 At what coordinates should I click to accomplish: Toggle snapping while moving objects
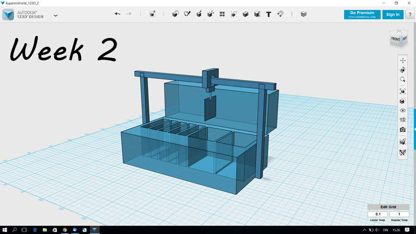[x=402, y=142]
